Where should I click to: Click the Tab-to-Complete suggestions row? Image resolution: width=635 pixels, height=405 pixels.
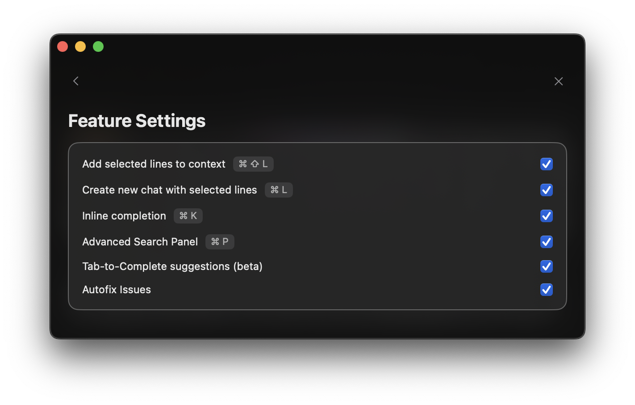[172, 266]
